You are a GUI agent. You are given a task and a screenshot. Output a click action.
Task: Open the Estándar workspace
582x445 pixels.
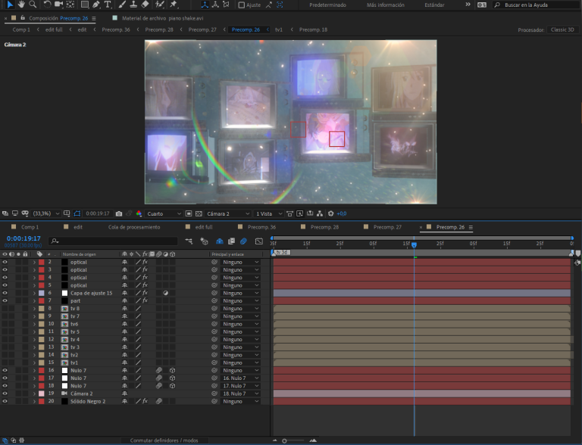[434, 5]
